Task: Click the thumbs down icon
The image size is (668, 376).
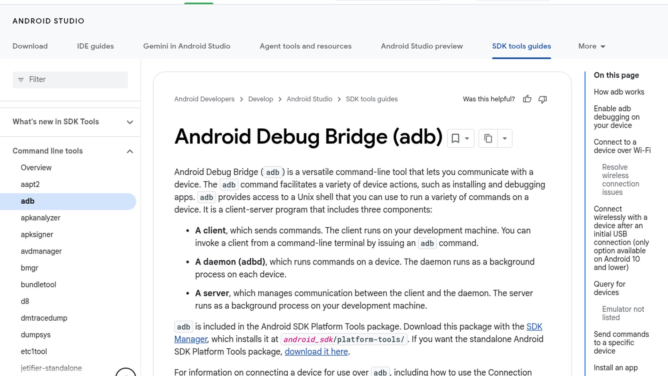Action: 542,99
